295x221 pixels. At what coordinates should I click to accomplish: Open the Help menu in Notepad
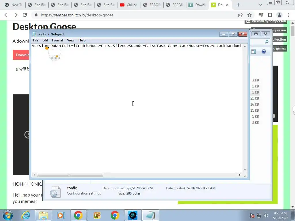82,40
